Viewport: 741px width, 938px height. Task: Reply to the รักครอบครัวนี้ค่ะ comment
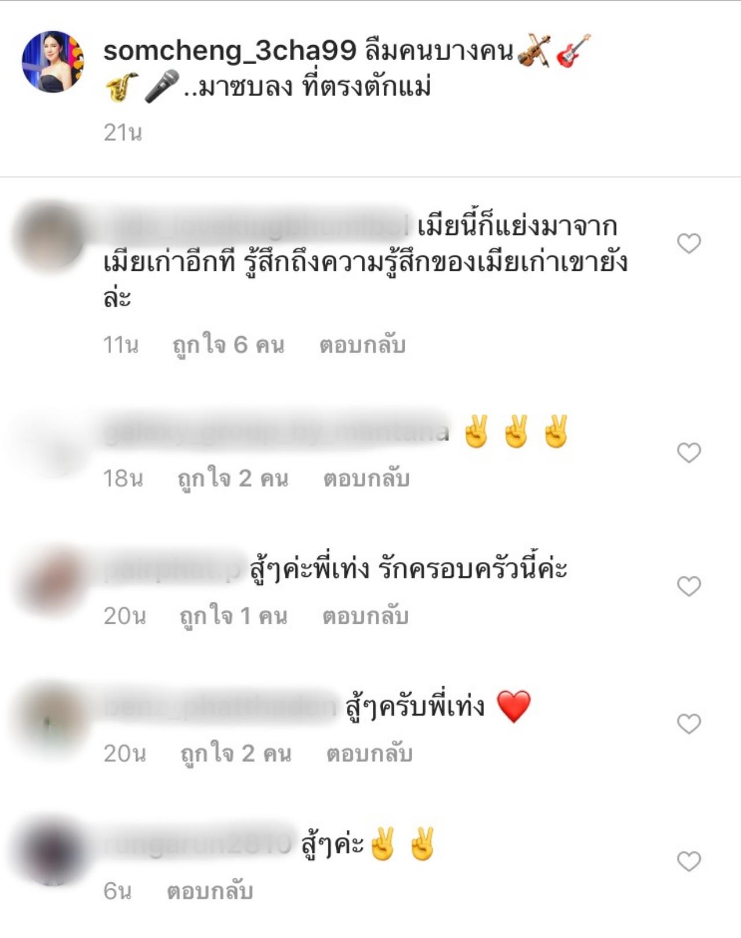point(365,616)
